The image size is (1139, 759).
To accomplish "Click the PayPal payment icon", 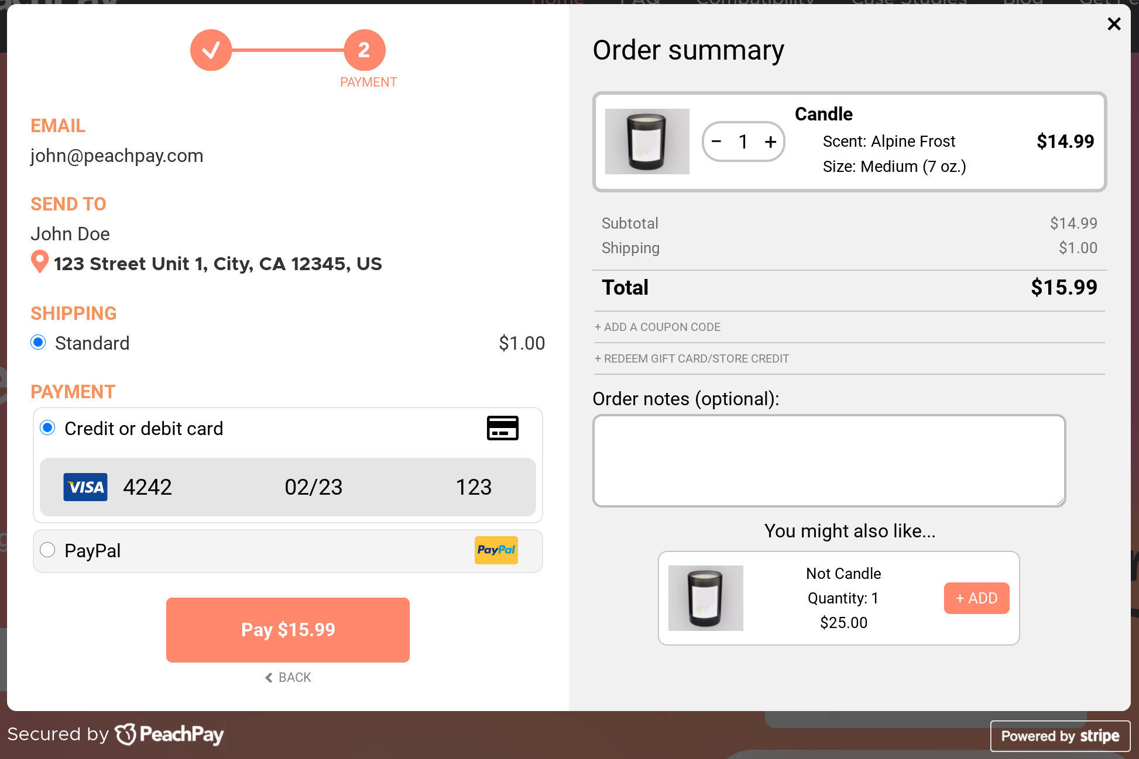I will 496,551.
